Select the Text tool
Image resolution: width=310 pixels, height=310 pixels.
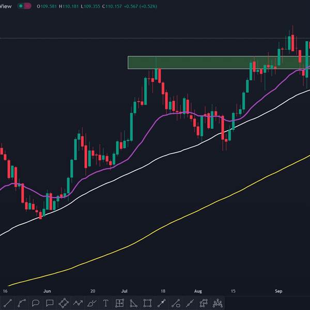(x=106, y=303)
